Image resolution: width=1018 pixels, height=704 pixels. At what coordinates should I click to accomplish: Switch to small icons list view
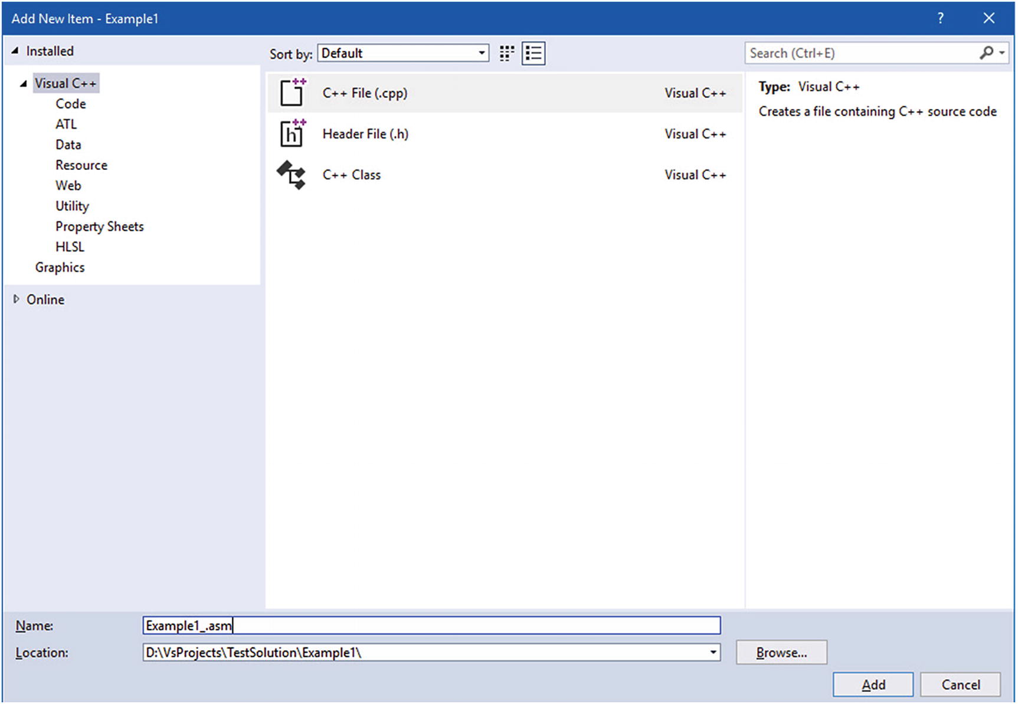coord(533,53)
